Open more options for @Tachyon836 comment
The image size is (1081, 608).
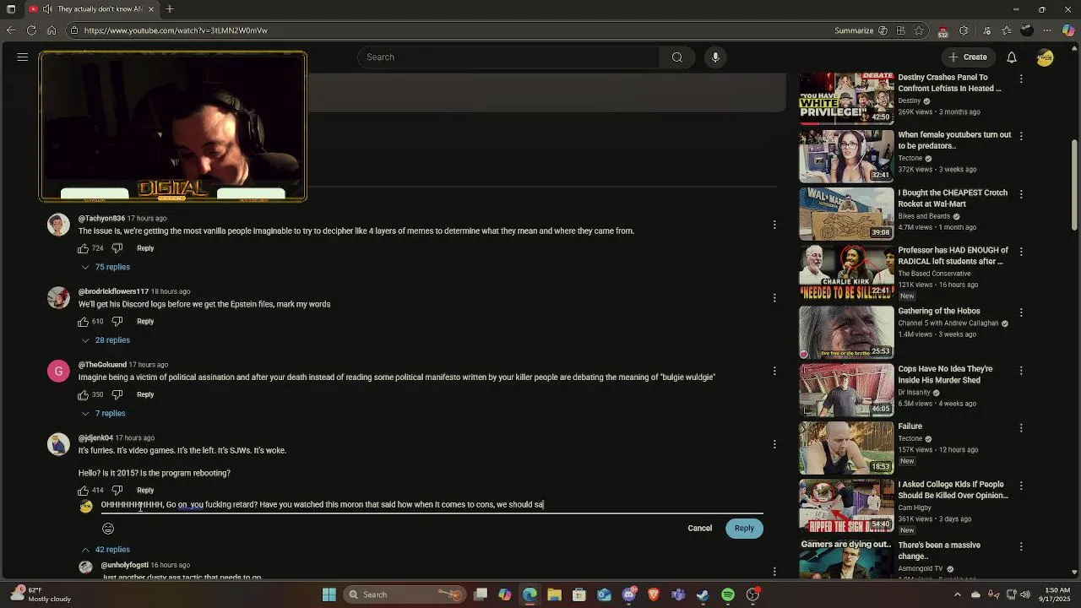pyautogui.click(x=774, y=225)
